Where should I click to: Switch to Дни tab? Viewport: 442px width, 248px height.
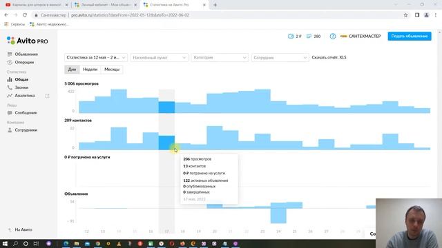[72, 69]
